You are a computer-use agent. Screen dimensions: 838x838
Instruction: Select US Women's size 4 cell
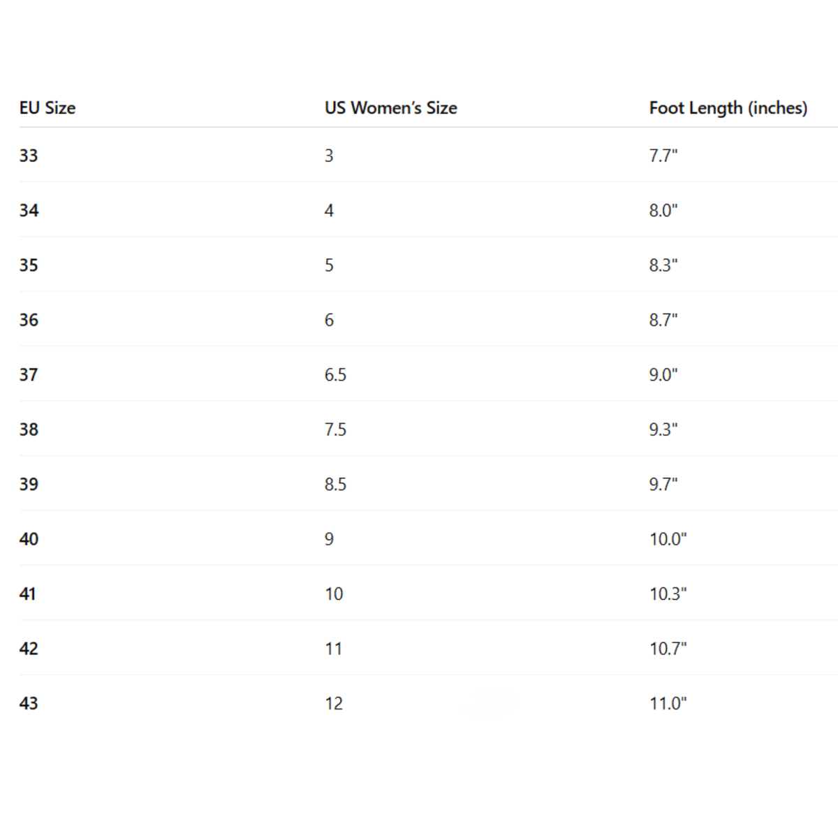pyautogui.click(x=329, y=210)
